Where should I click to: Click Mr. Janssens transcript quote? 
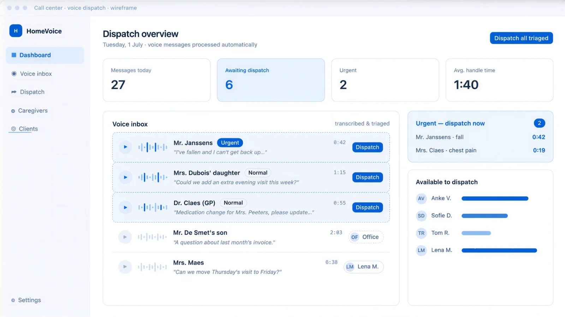(x=220, y=152)
